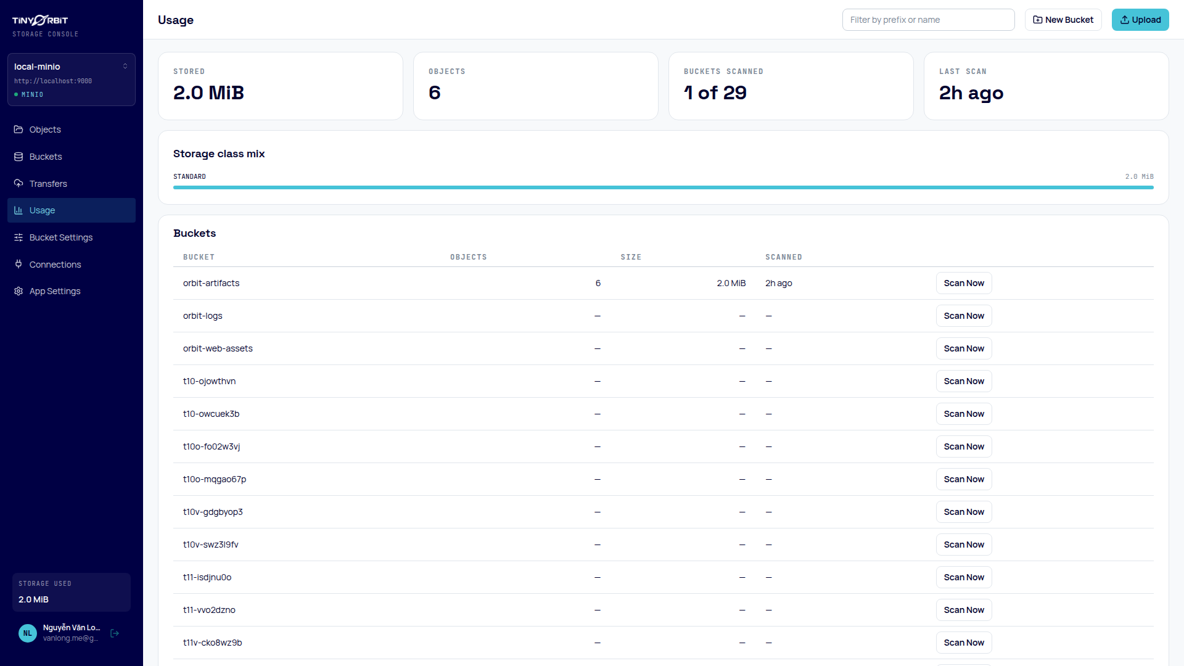Click the App Settings gear icon
Image resolution: width=1184 pixels, height=666 pixels.
point(18,291)
